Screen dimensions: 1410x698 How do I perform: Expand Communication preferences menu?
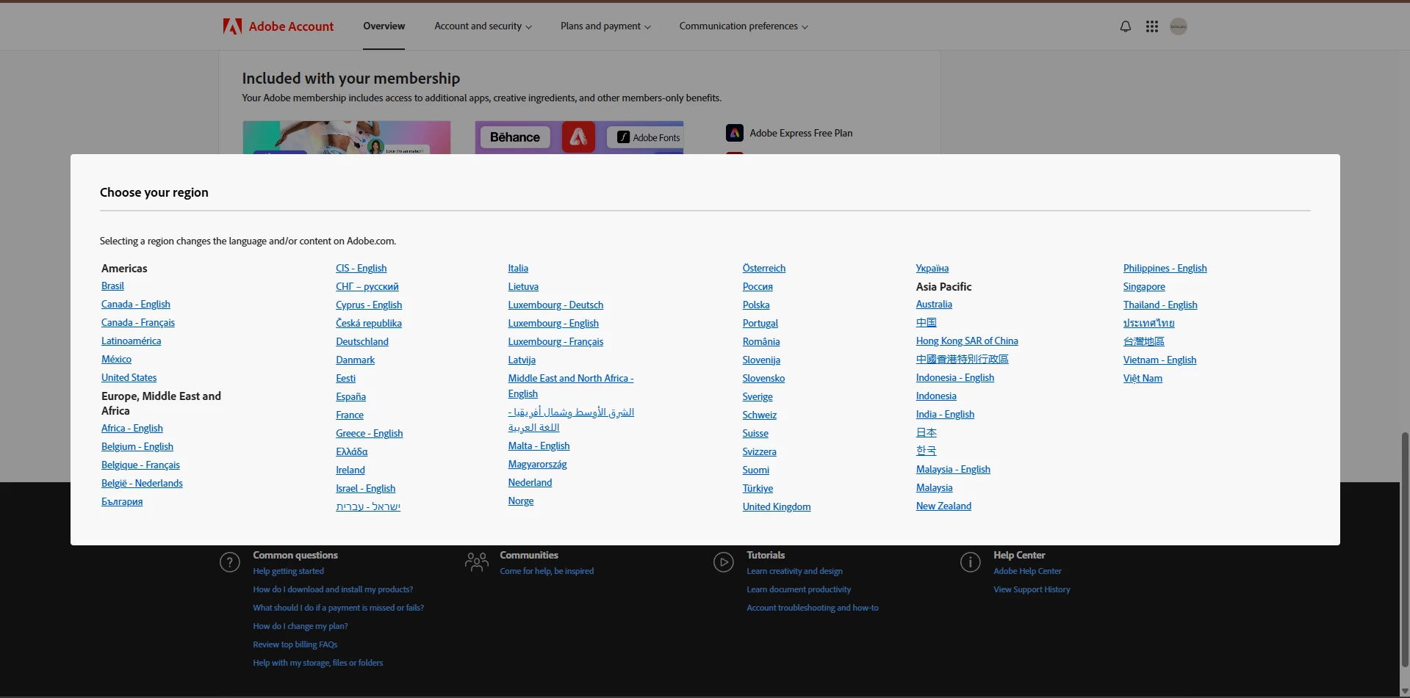(x=744, y=26)
